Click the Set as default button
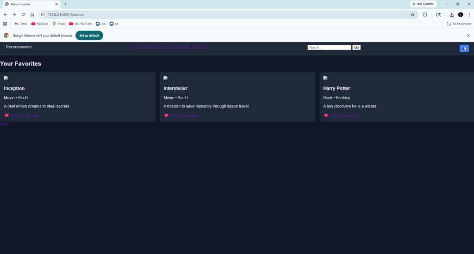The image size is (474, 254). pos(89,35)
